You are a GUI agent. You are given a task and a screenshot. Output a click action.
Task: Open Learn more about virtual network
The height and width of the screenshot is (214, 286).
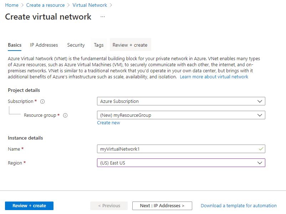click(214, 77)
